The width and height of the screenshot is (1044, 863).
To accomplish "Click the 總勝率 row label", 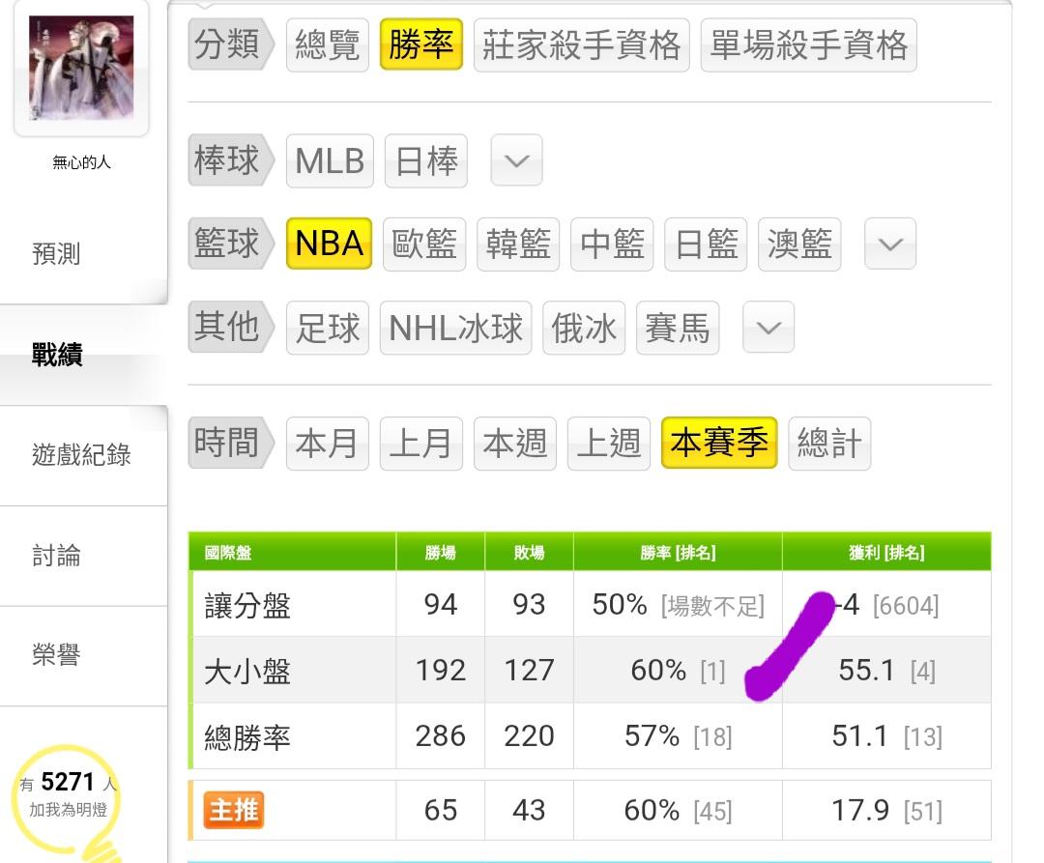I will [247, 737].
